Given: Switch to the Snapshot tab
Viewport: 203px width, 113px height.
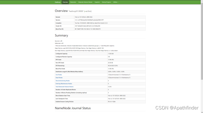Looking at the screenshot, I should (97, 2).
